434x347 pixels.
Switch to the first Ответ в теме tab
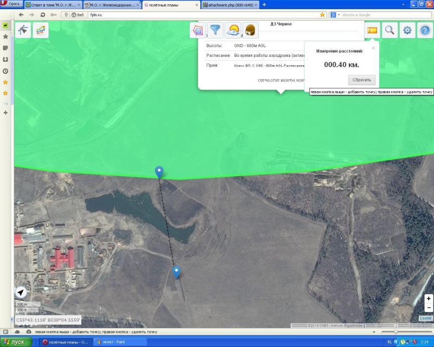coord(52,4)
